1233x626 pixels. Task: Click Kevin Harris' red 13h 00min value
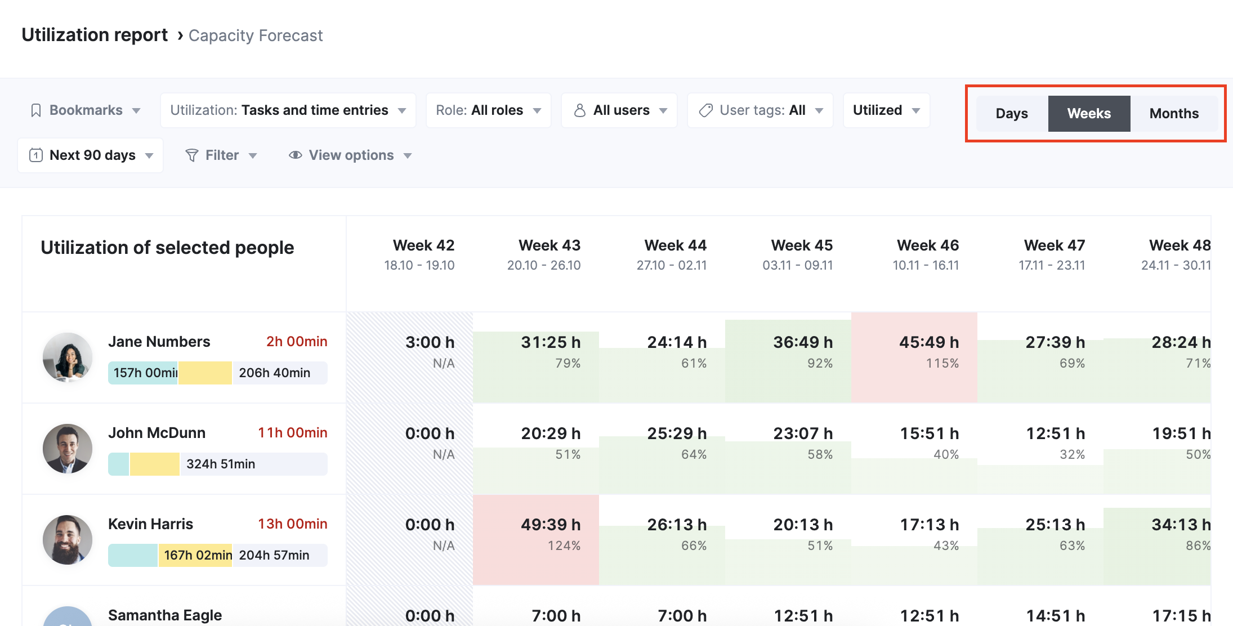coord(293,524)
